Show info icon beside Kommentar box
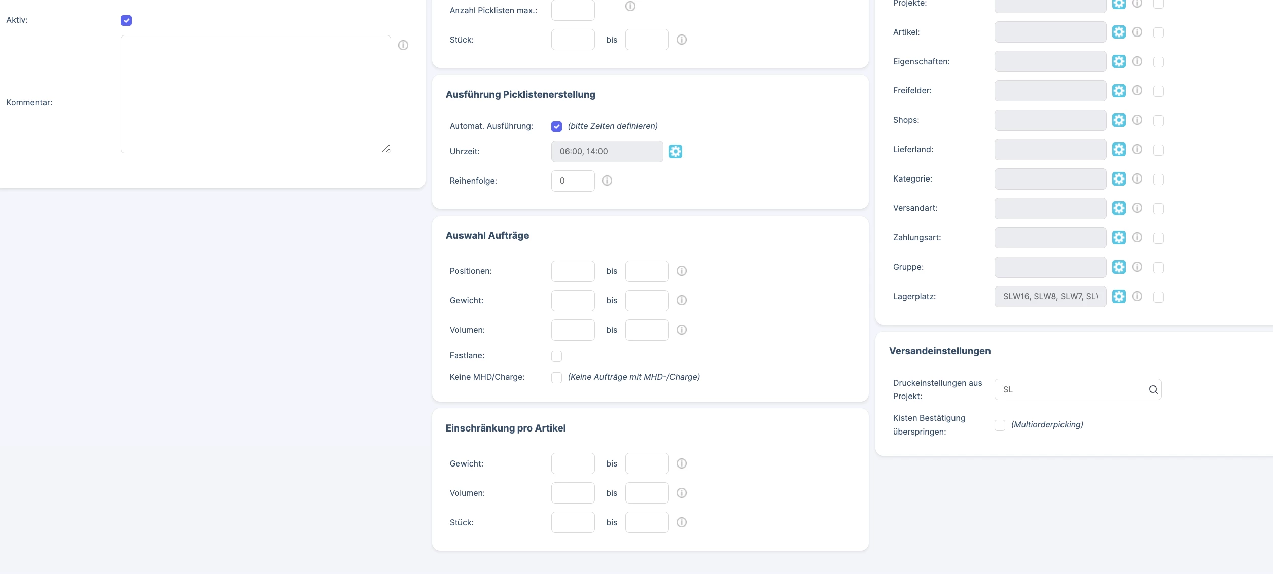Screen dimensions: 1273x574 click(x=403, y=45)
